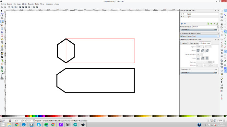Open the Modo de mezcla dropdown
This screenshot has height=127, width=227.
(x=205, y=27)
